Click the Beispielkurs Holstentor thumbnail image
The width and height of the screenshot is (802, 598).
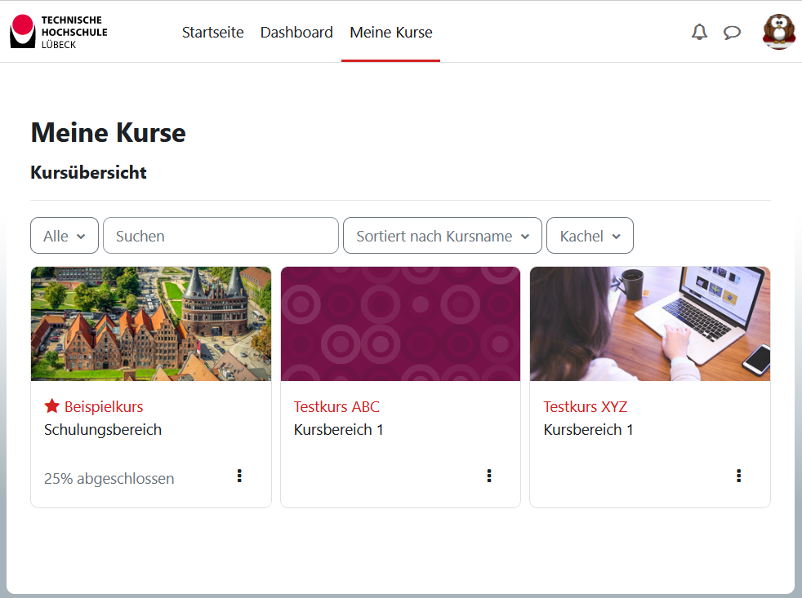(x=151, y=324)
